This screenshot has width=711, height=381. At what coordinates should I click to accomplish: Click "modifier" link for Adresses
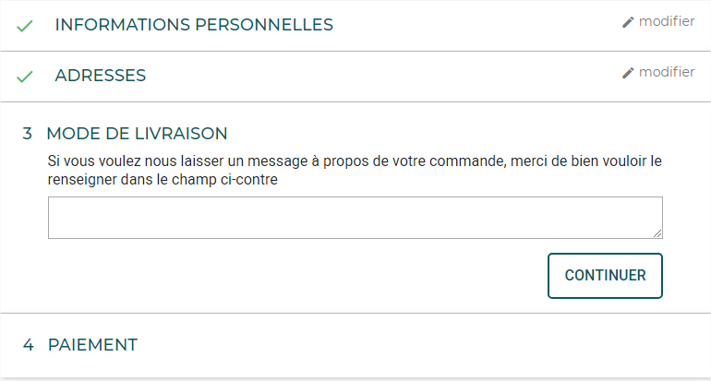tap(667, 72)
